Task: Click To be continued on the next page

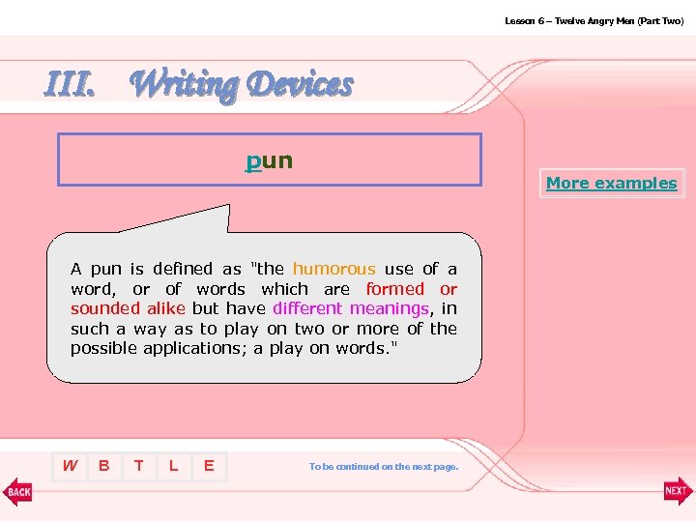Action: pyautogui.click(x=384, y=467)
